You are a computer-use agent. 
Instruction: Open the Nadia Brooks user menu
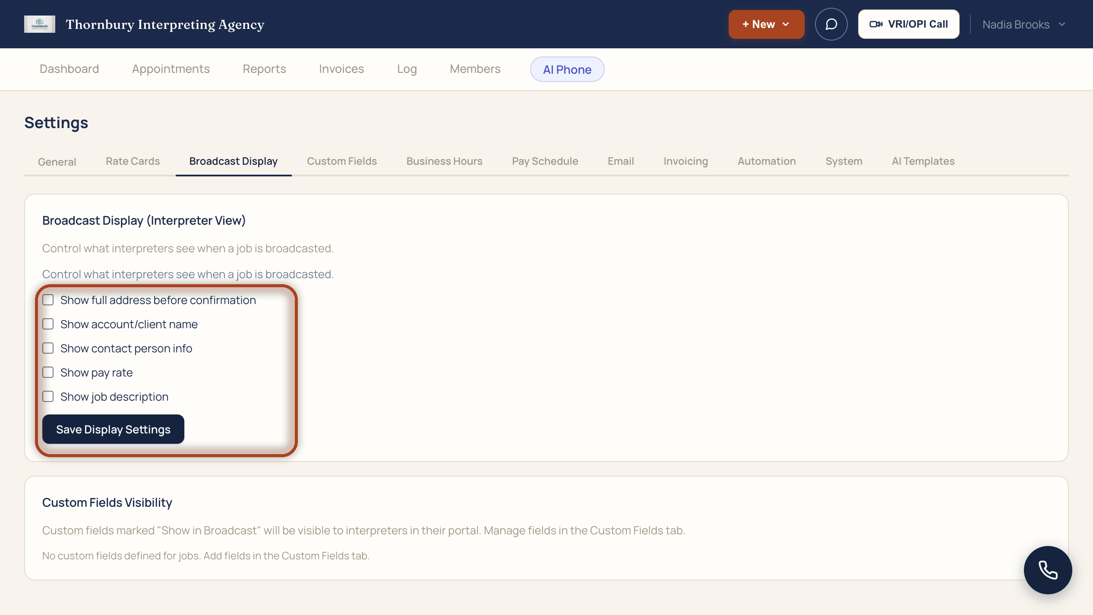1024,24
